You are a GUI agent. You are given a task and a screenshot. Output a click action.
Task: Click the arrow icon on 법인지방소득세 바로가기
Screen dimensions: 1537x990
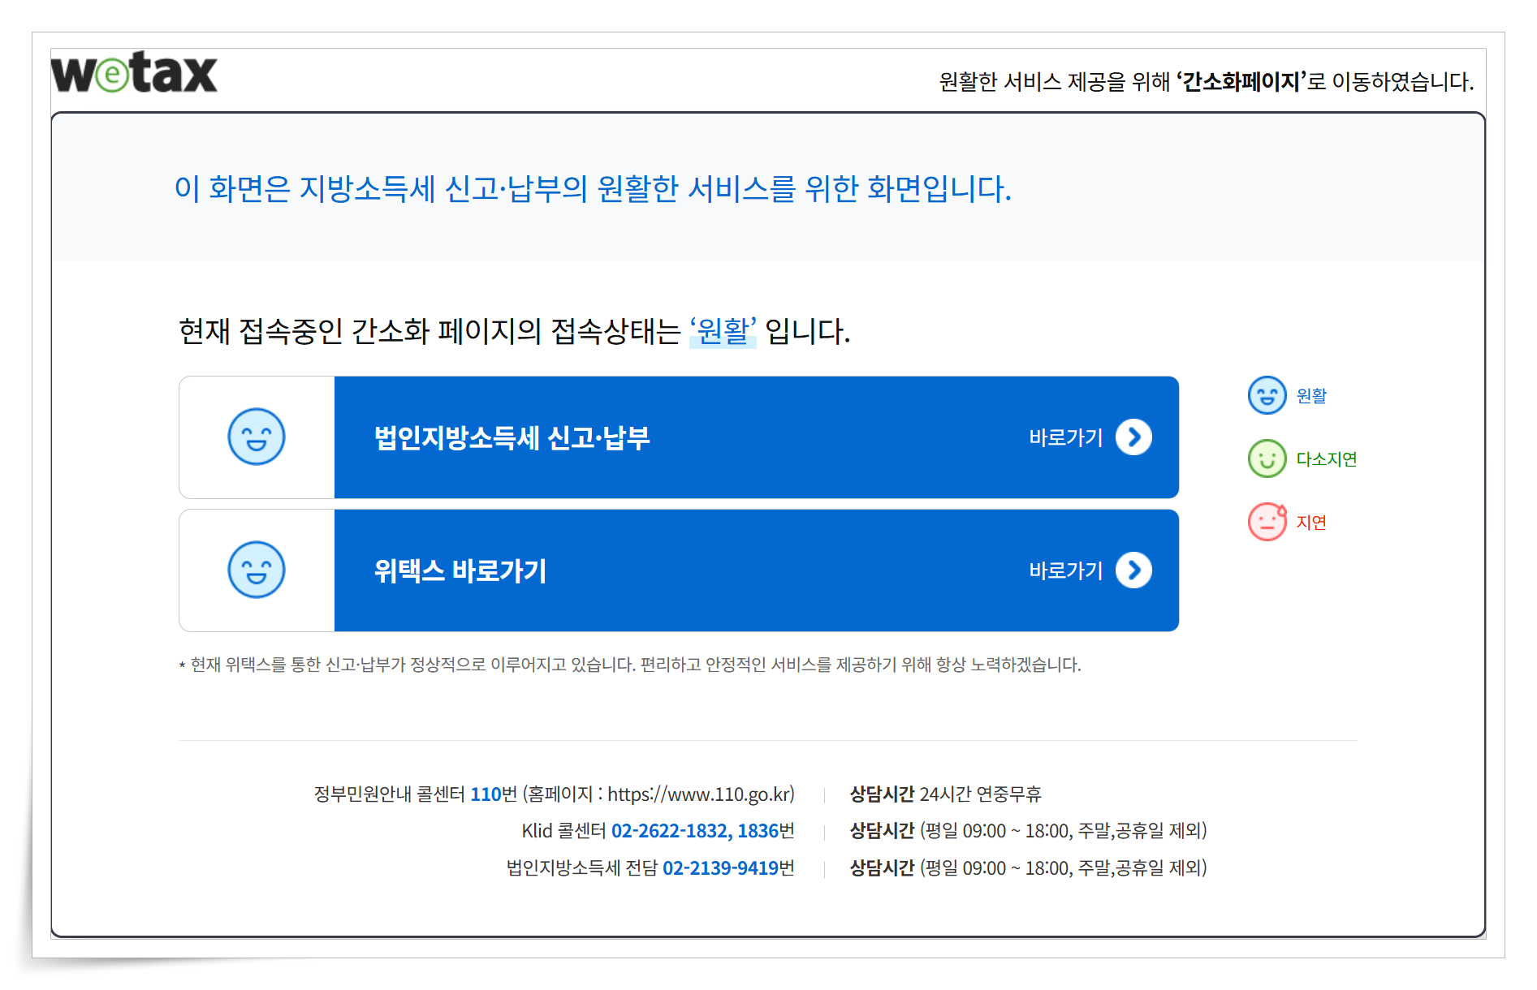(x=1134, y=437)
